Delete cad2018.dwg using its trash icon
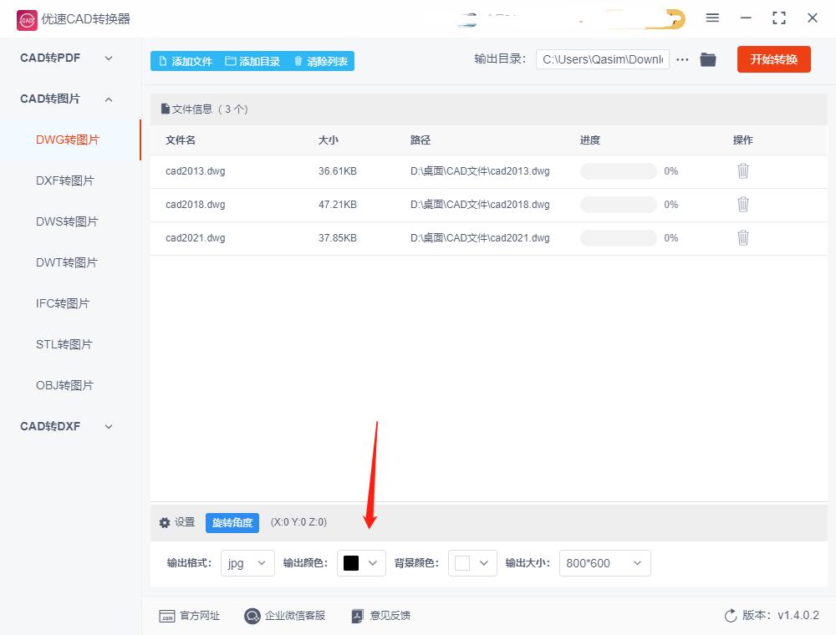Viewport: 836px width, 635px height. click(x=742, y=204)
